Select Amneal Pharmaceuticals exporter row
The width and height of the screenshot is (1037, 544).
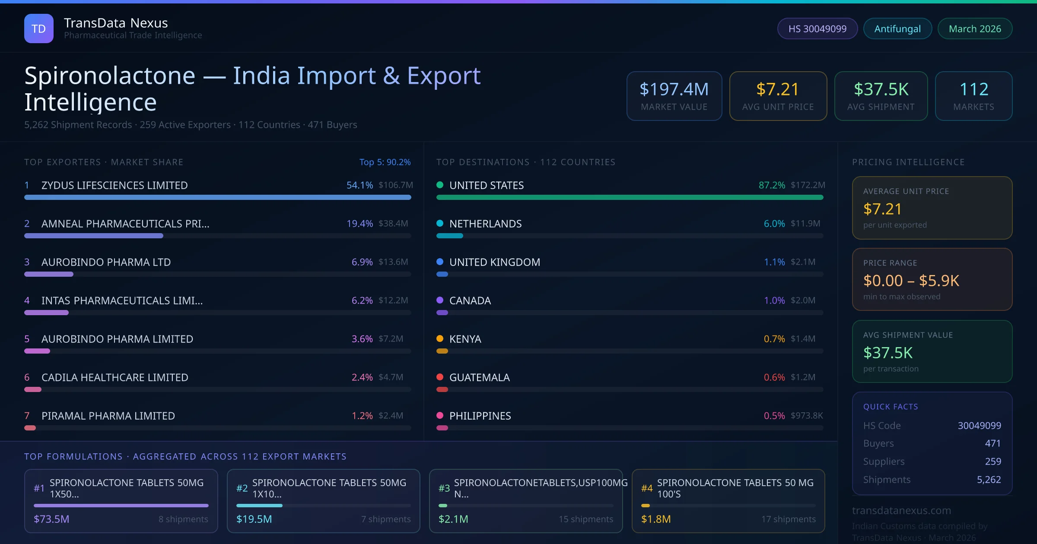point(125,224)
